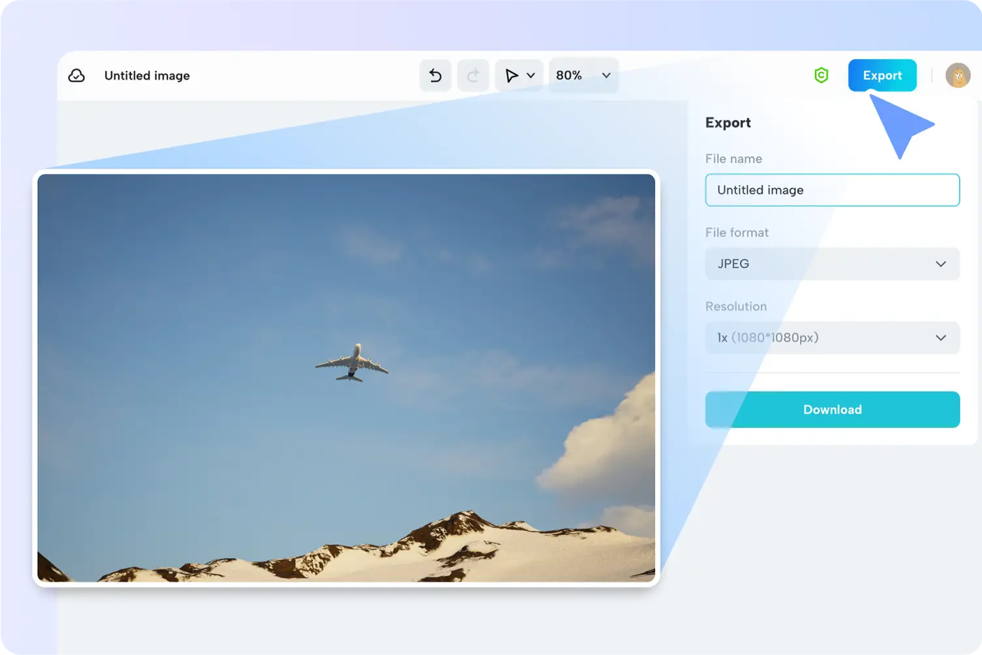Redo the last action
The height and width of the screenshot is (655, 982).
[473, 75]
